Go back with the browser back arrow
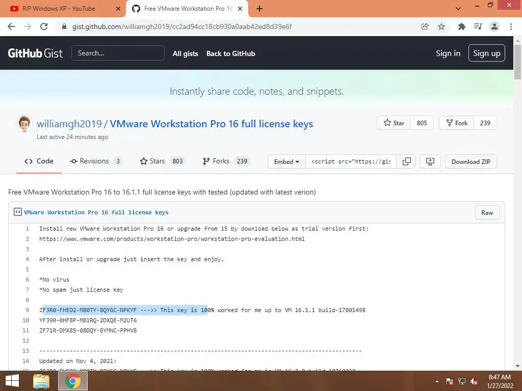Screen dimensions: 522x391 (11, 26)
